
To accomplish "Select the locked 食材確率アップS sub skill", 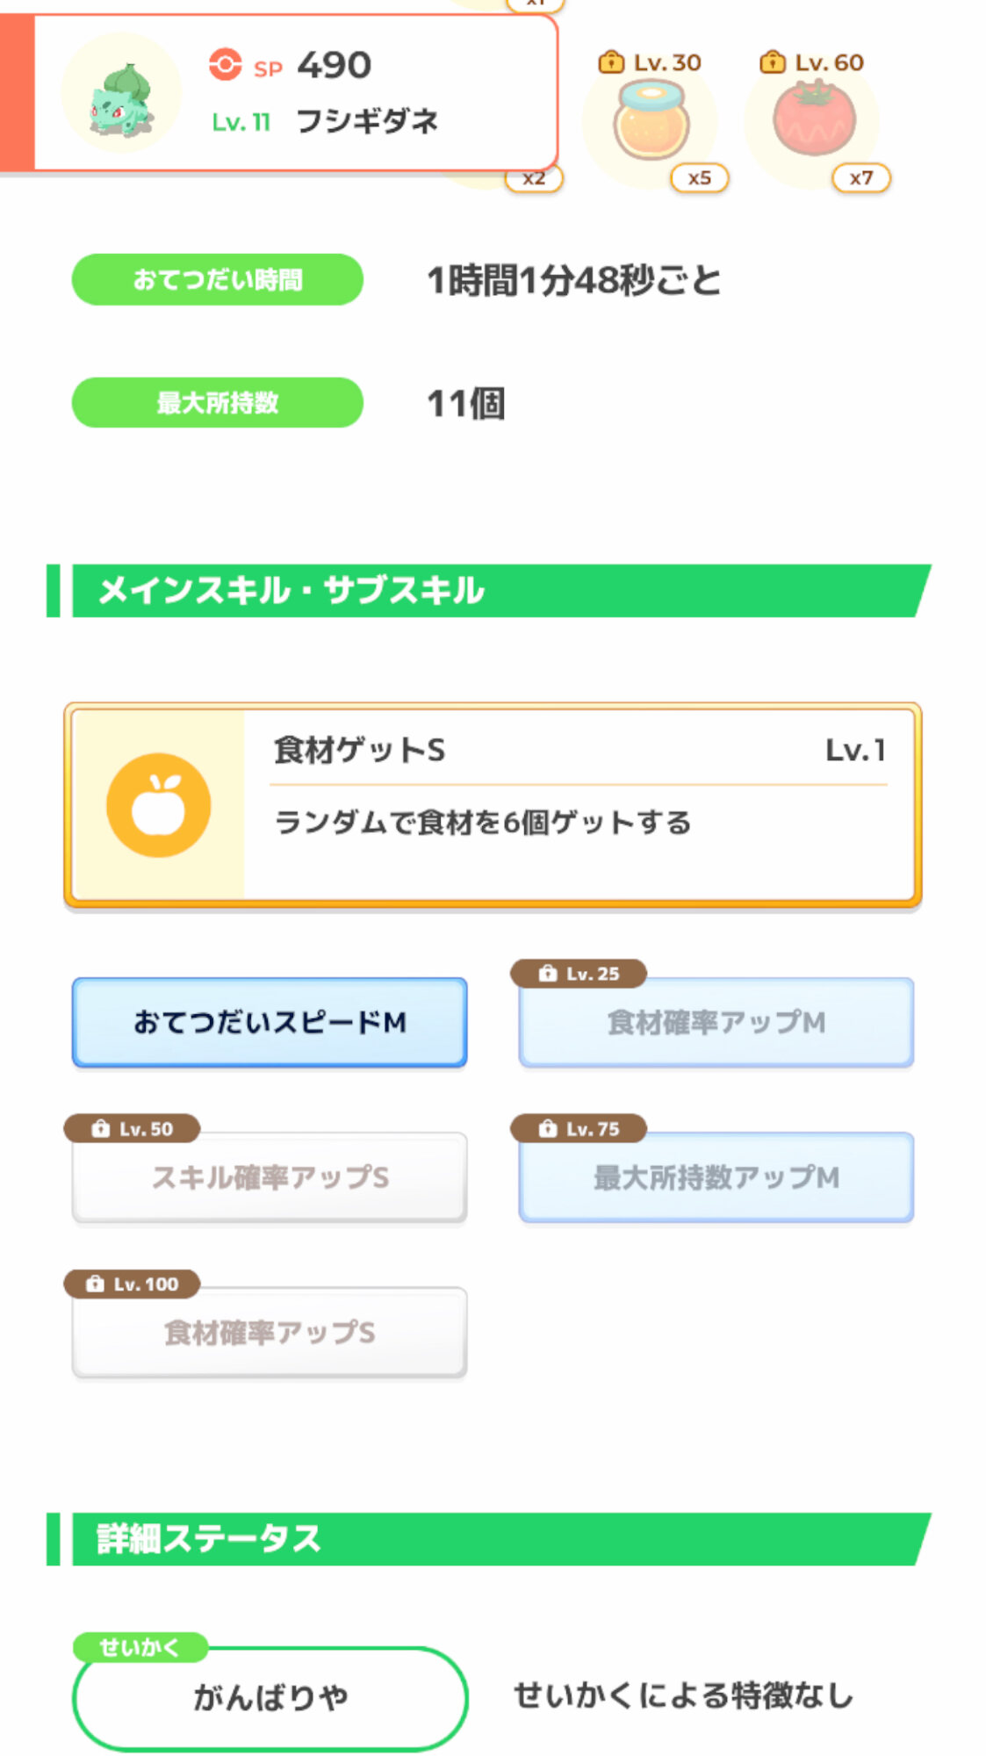I will point(270,1334).
